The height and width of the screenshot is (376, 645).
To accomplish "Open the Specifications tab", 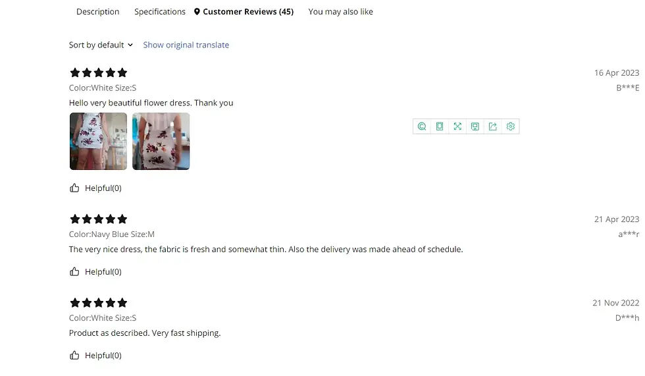I will pos(160,12).
